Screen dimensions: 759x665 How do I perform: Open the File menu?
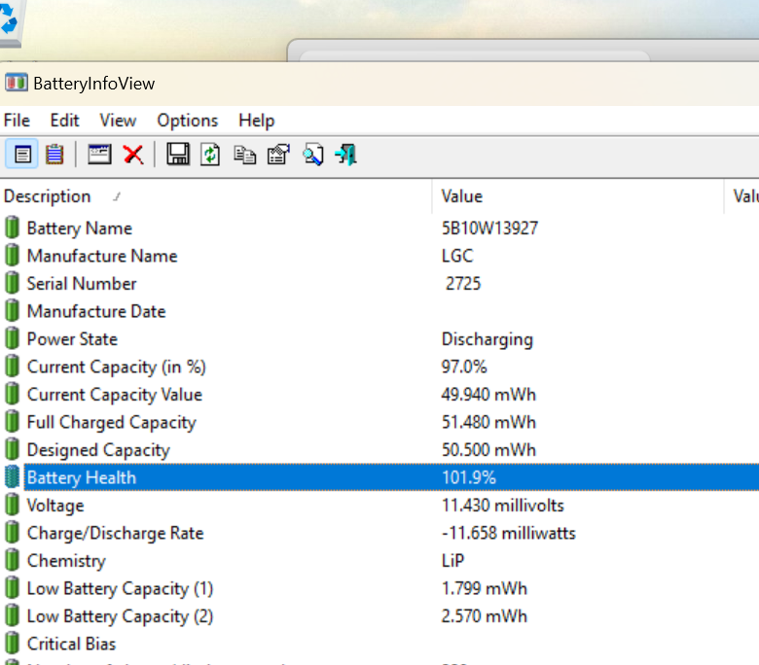[17, 120]
